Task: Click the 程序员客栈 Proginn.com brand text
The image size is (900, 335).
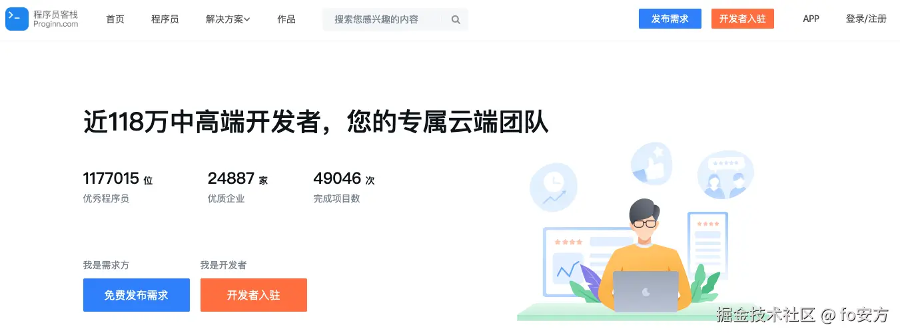Action: click(x=56, y=19)
